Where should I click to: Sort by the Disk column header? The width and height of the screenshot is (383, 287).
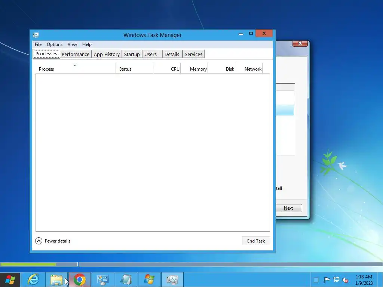221,68
